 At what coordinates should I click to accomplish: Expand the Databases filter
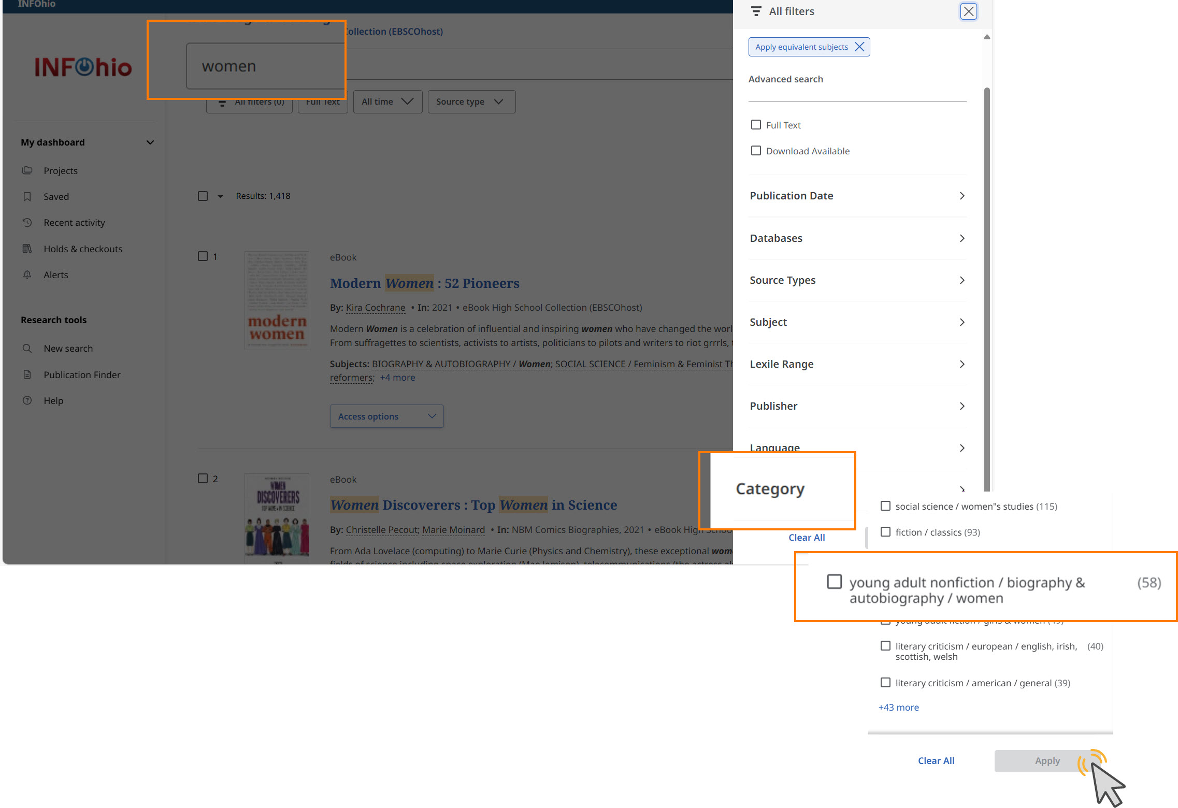point(857,238)
